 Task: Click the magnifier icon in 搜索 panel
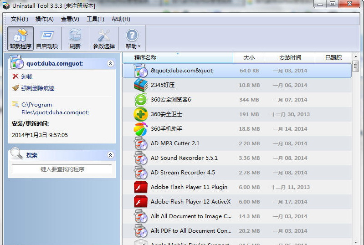pos(17,153)
